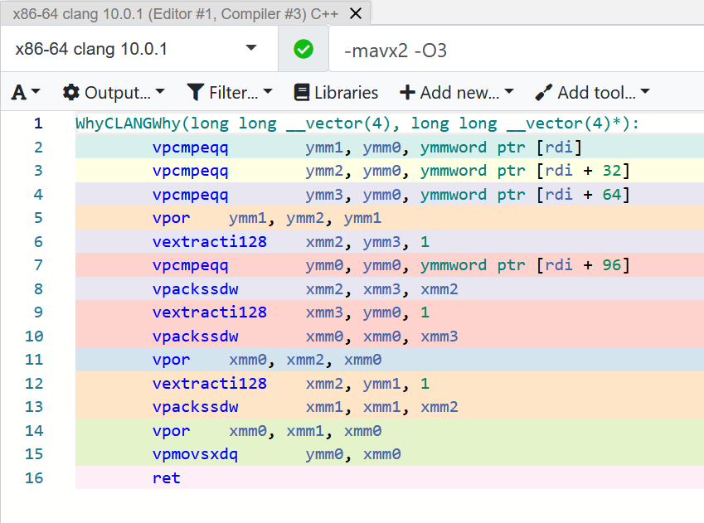Click vpackssdw instruction on line 8
Image resolution: width=704 pixels, height=523 pixels.
(x=196, y=289)
